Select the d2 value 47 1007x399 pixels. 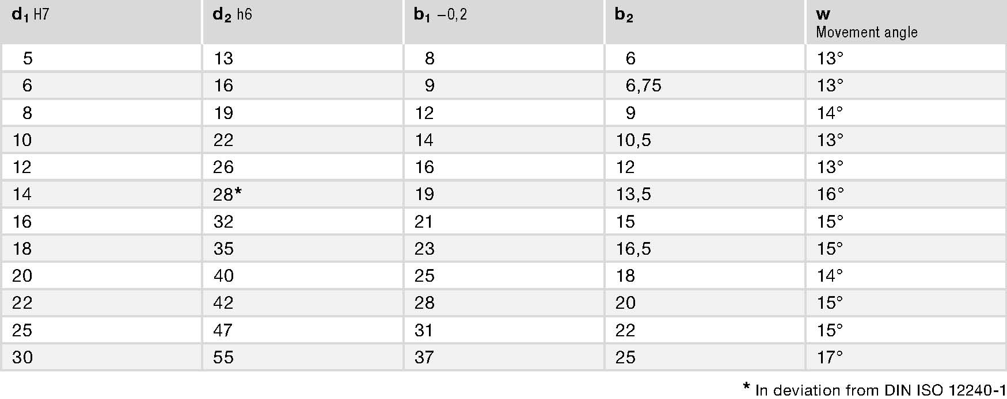click(223, 331)
